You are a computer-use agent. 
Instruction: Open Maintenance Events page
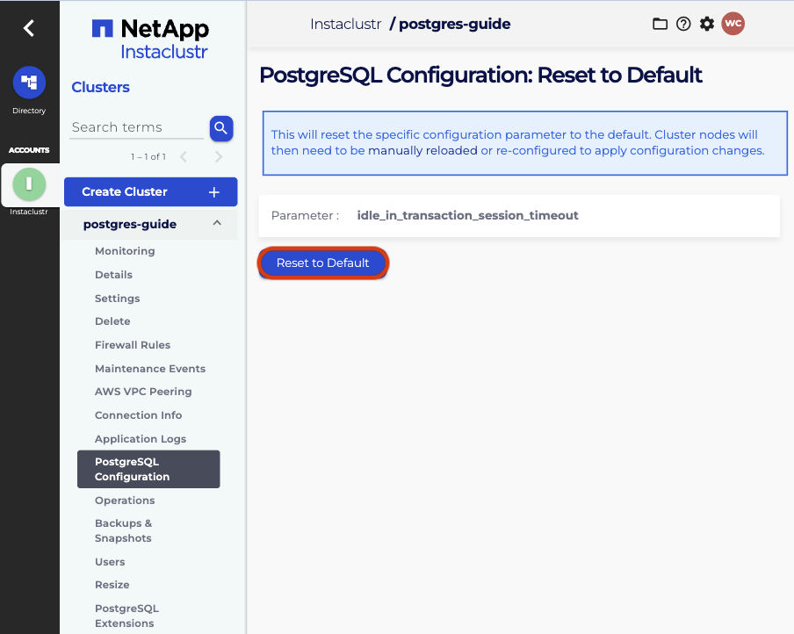149,369
